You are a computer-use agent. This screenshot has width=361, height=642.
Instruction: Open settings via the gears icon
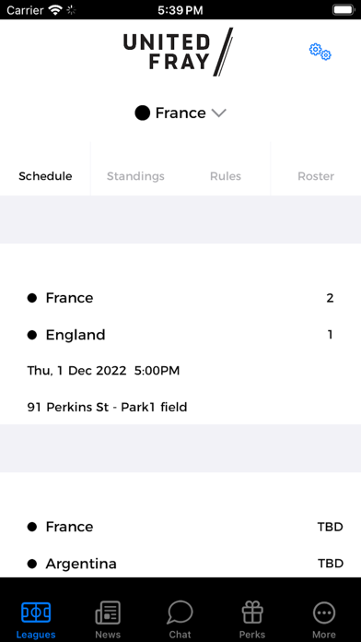pos(320,52)
